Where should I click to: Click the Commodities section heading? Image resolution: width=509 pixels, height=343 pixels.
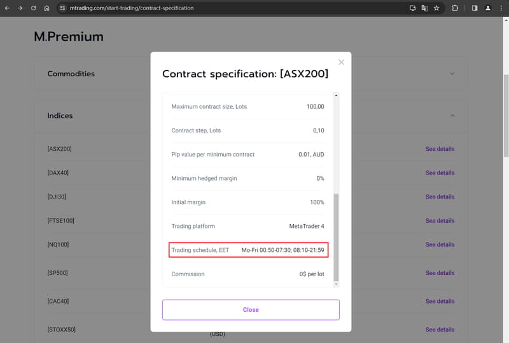[71, 74]
